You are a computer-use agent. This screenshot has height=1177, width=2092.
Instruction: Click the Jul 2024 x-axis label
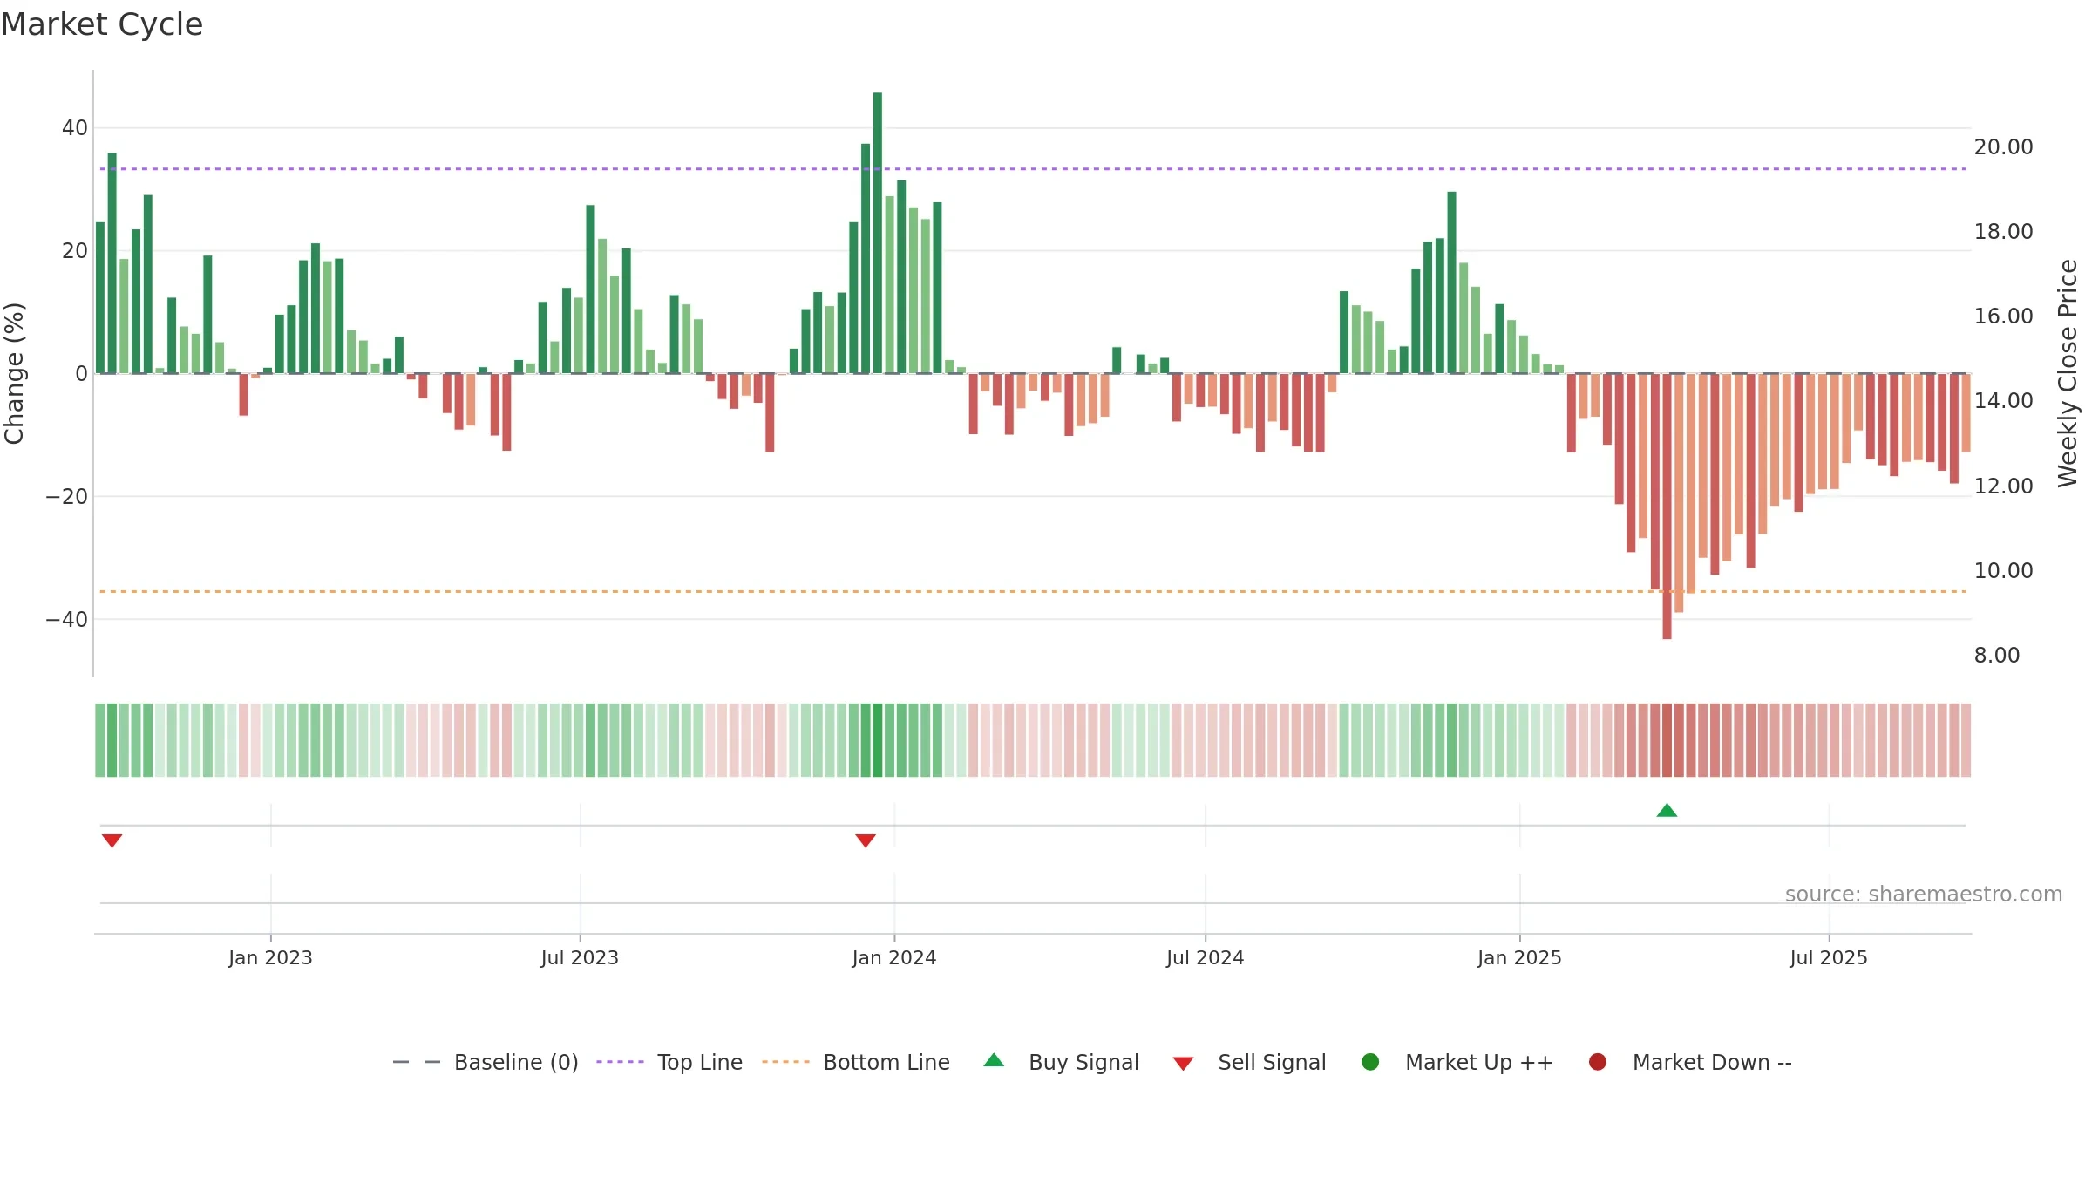click(x=1206, y=957)
